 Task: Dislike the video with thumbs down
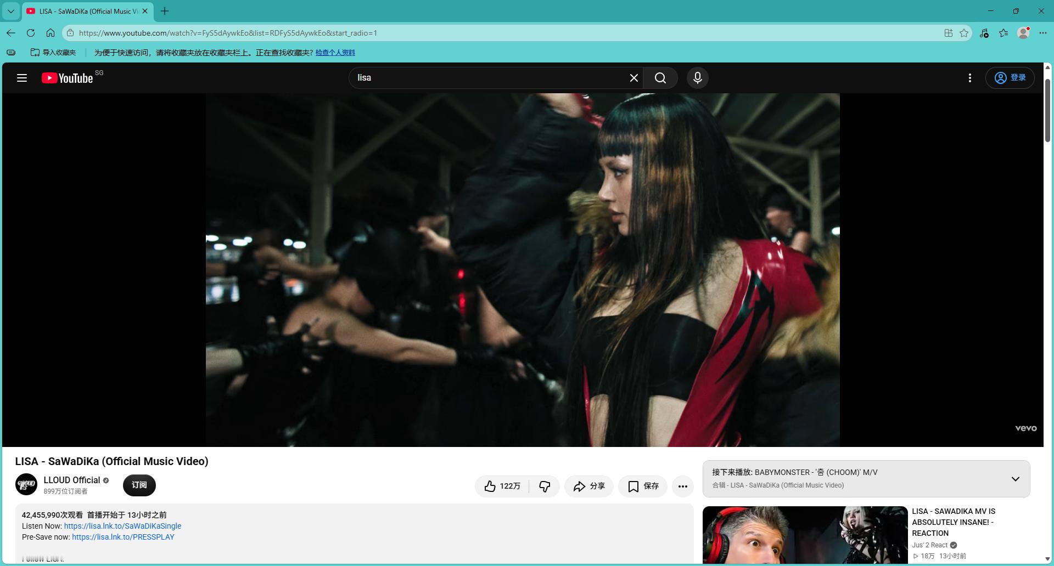click(545, 486)
